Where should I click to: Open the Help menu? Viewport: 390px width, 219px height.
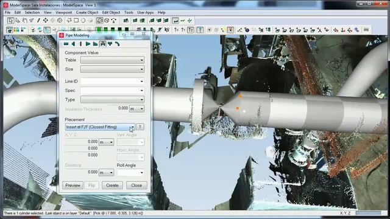(161, 12)
